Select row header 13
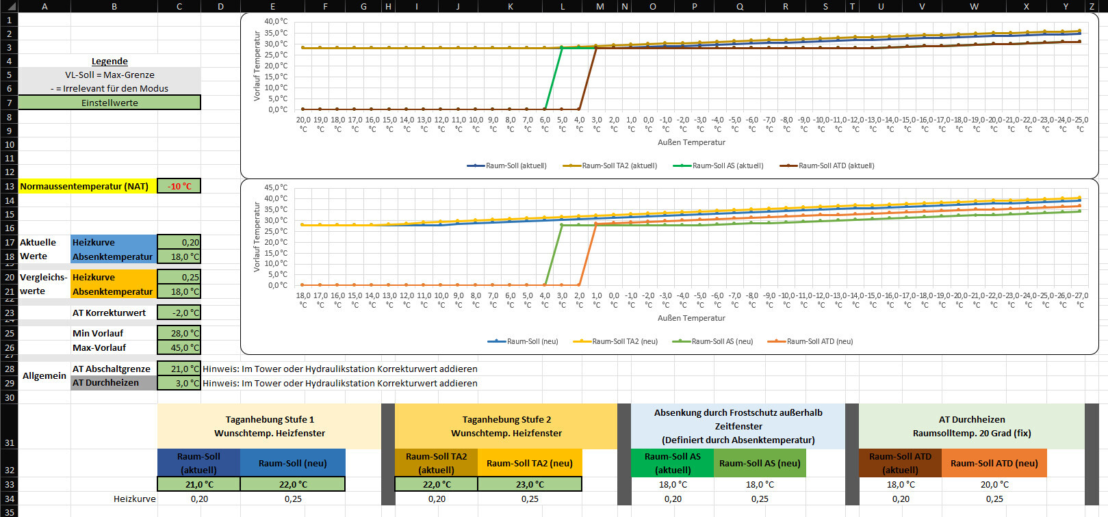 pyautogui.click(x=9, y=186)
